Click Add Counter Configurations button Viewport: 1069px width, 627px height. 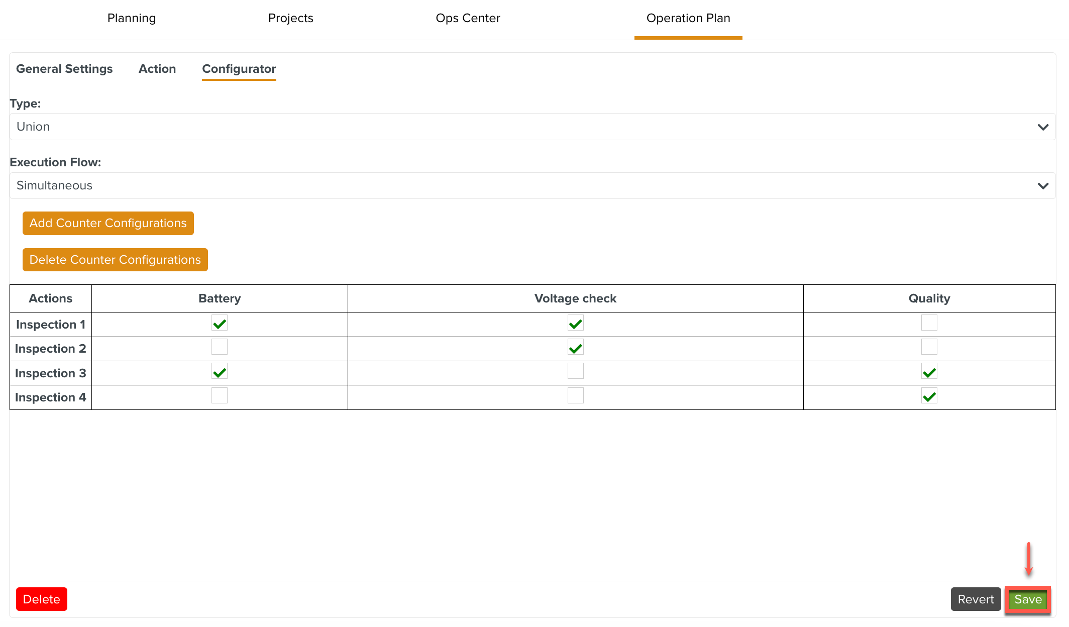[108, 223]
